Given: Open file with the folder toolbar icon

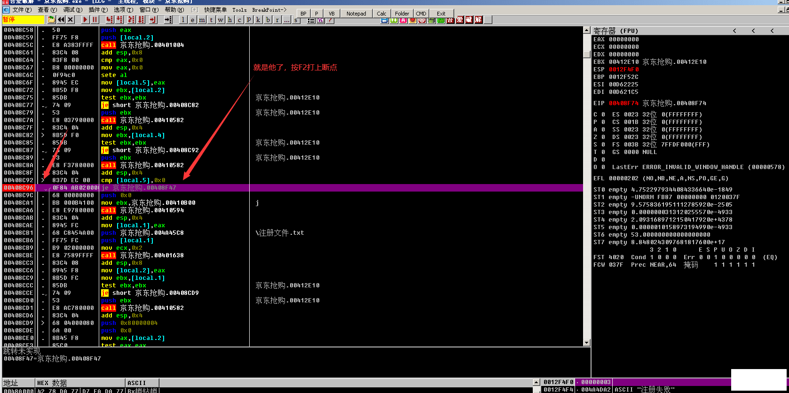Looking at the screenshot, I should click(52, 20).
